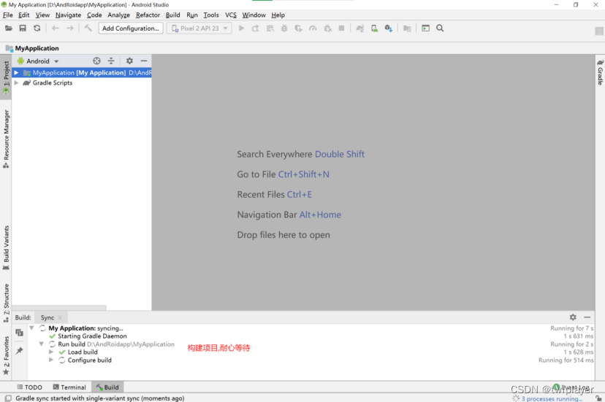Click the Save All floppy disk icon
605x402 pixels.
click(23, 28)
